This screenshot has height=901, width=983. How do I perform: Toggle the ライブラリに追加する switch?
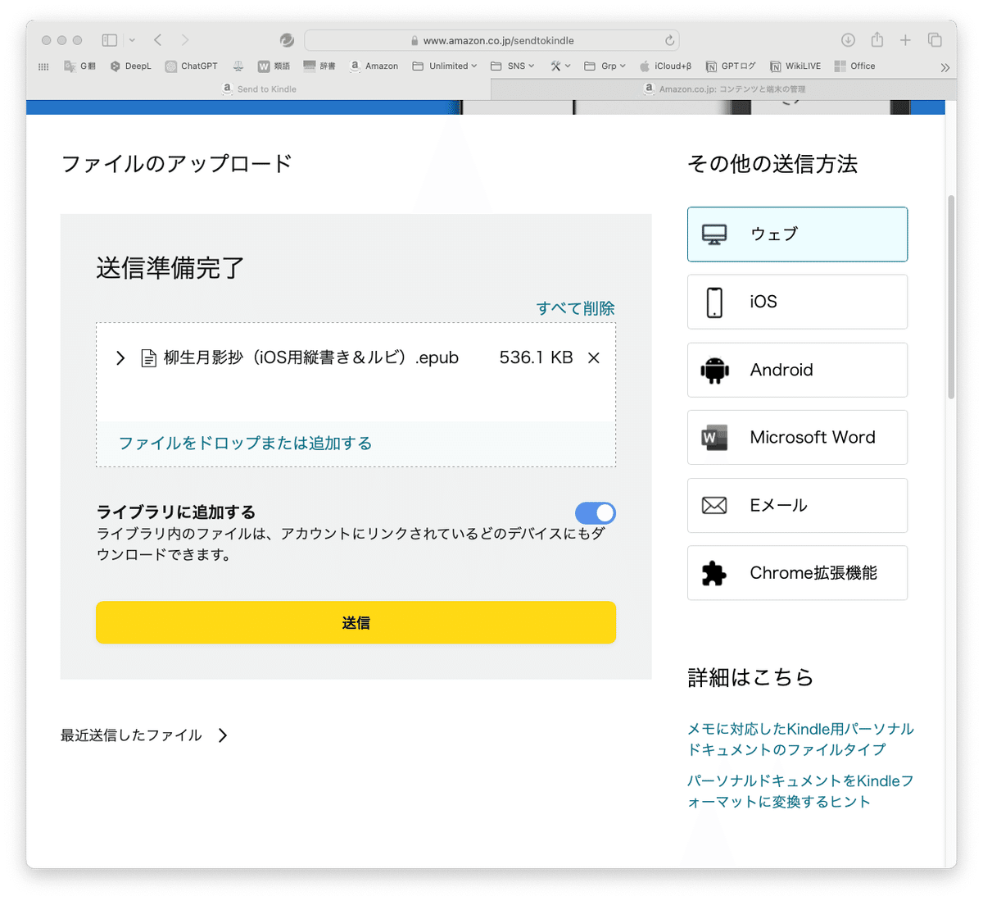coord(595,513)
